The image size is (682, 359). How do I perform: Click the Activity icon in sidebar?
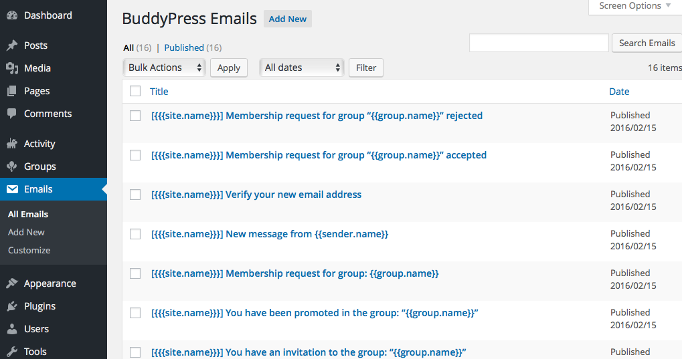tap(12, 144)
